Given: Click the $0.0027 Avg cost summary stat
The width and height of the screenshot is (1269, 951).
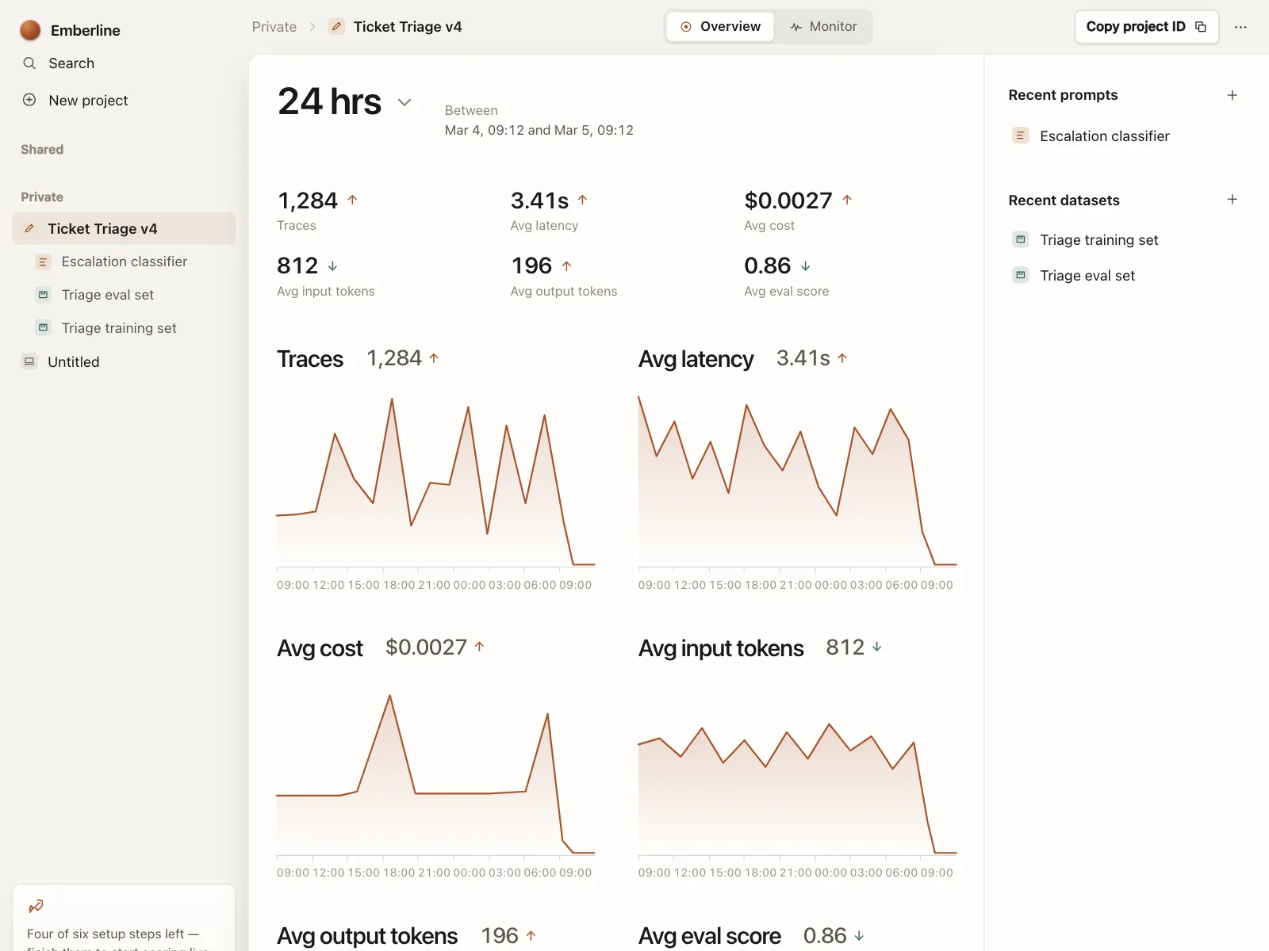Looking at the screenshot, I should (x=798, y=210).
